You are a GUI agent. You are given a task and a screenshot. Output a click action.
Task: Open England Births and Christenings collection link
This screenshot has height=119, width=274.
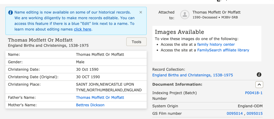pyautogui.click(x=192, y=75)
